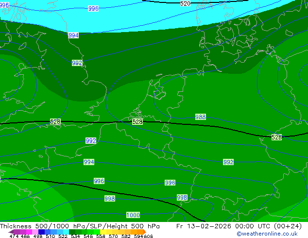Click the 996 label near Switzerland
Image resolution: width=308 pixels, height=238 pixels.
[170, 183]
